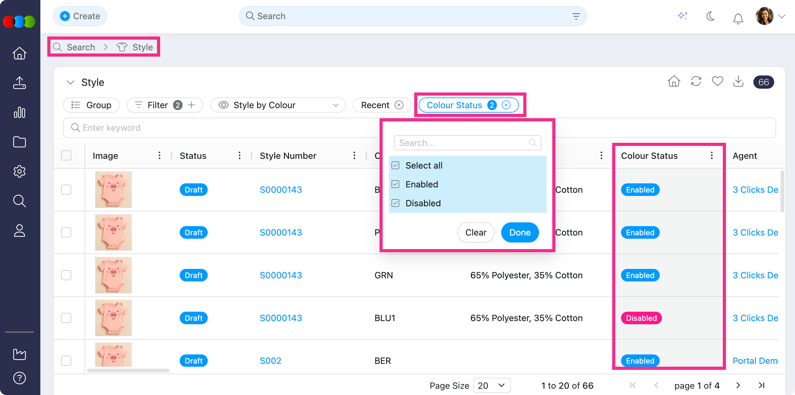795x395 pixels.
Task: Uncheck the Disabled option in the filter popup
Action: [396, 203]
